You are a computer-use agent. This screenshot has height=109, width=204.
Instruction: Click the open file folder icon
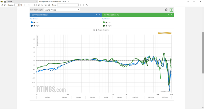click(x=2, y=5)
